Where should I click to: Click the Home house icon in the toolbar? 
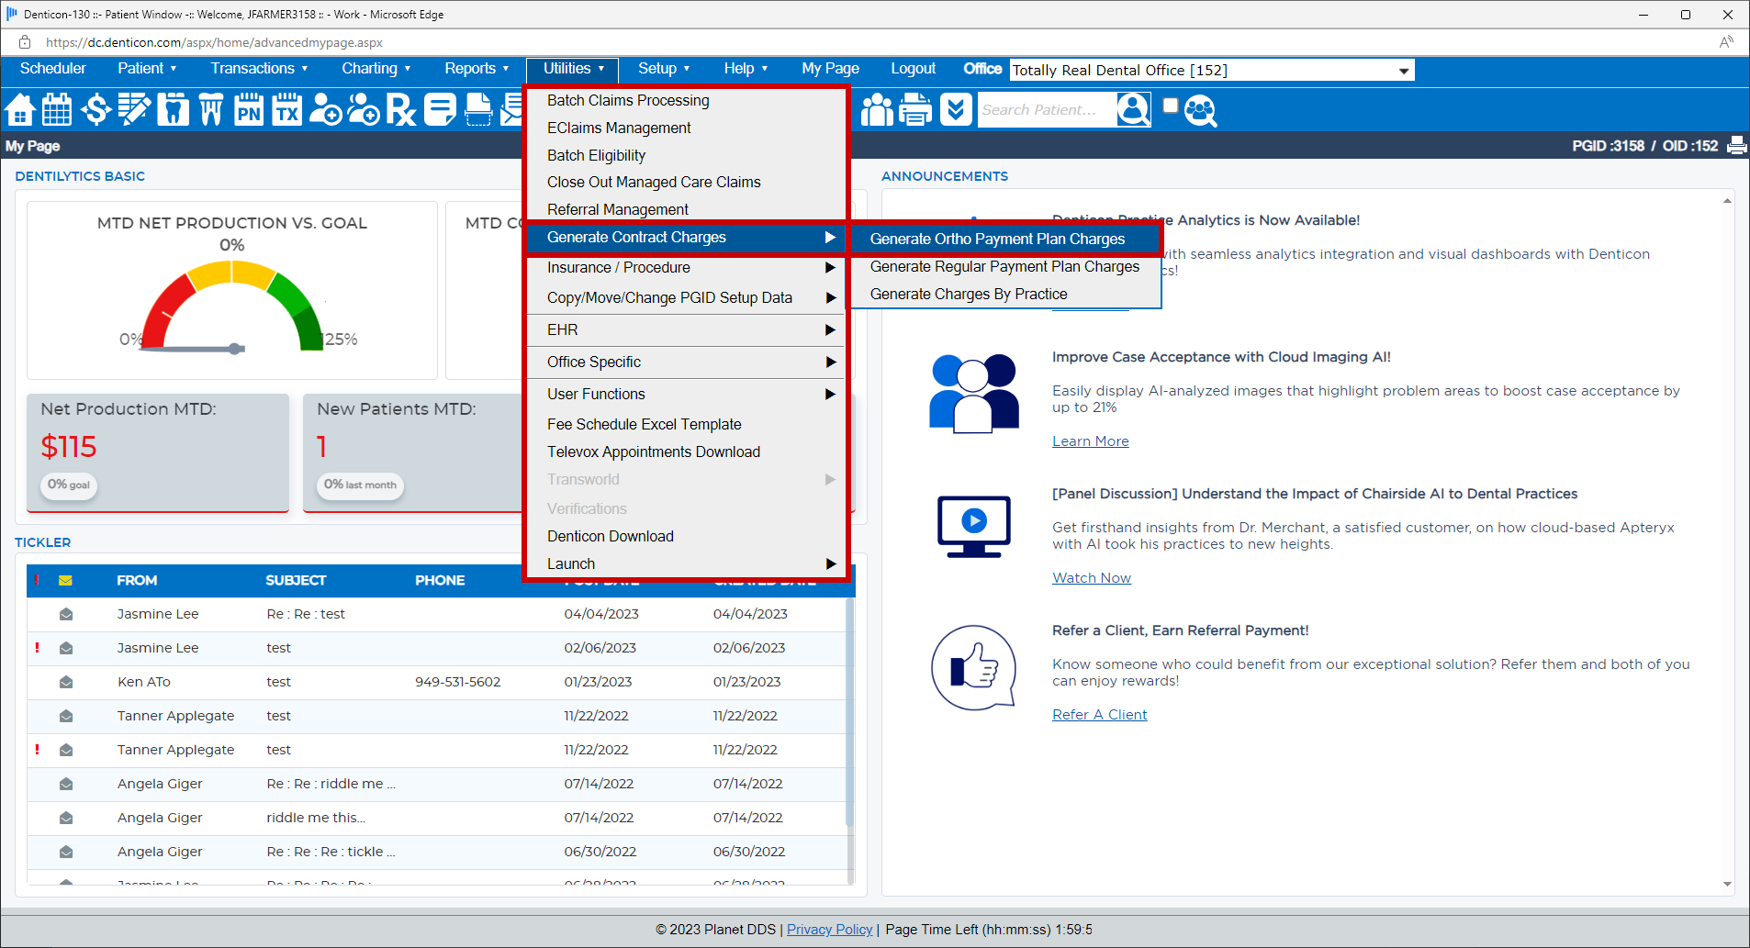pyautogui.click(x=20, y=110)
